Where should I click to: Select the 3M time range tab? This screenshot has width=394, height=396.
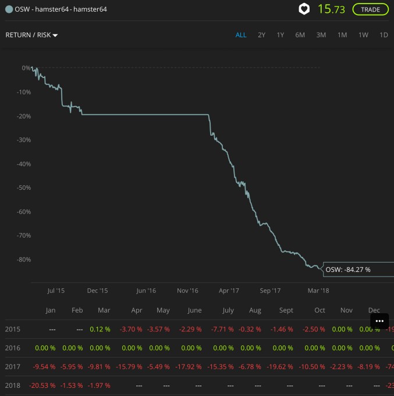(321, 35)
